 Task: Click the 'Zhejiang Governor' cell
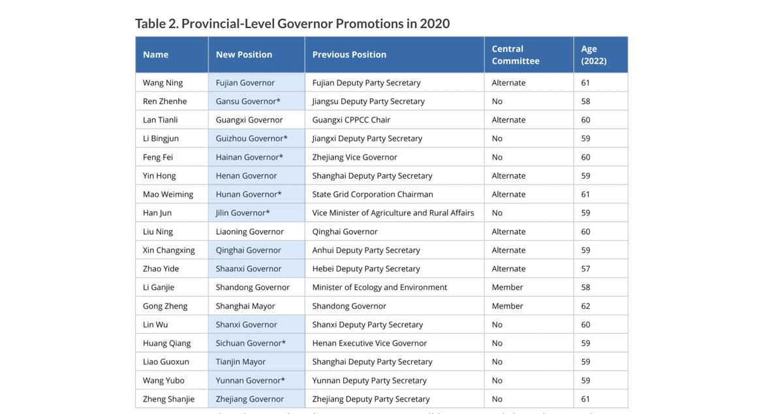(x=256, y=399)
